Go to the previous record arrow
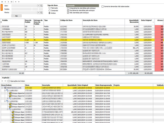The height and width of the screenshot is (123, 164). [5, 2]
